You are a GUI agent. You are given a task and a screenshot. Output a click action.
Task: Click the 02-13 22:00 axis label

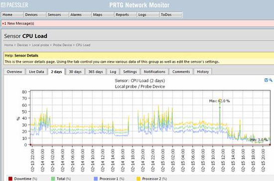tap(33, 161)
